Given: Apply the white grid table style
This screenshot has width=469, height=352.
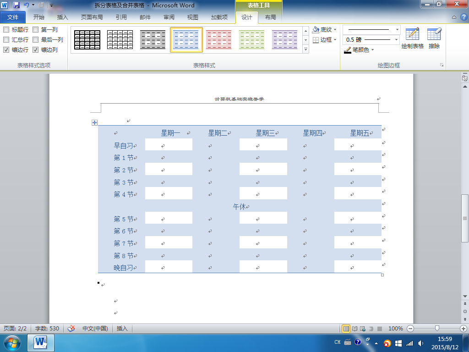Looking at the screenshot, I should [120, 40].
